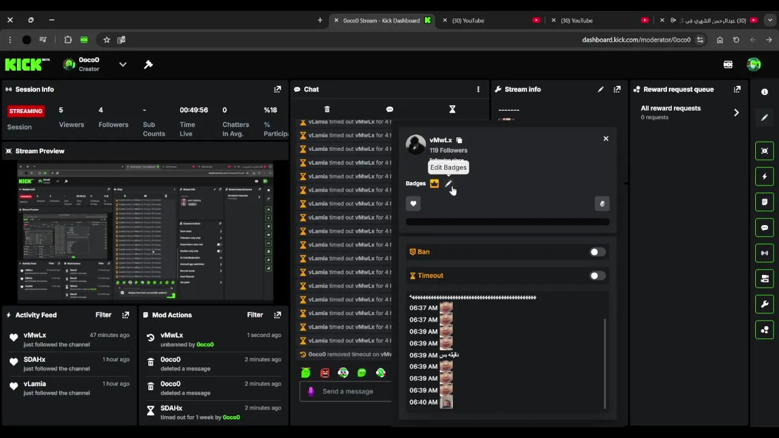This screenshot has height=438, width=779.
Task: Click the mute microphone button on user card
Action: pyautogui.click(x=602, y=204)
